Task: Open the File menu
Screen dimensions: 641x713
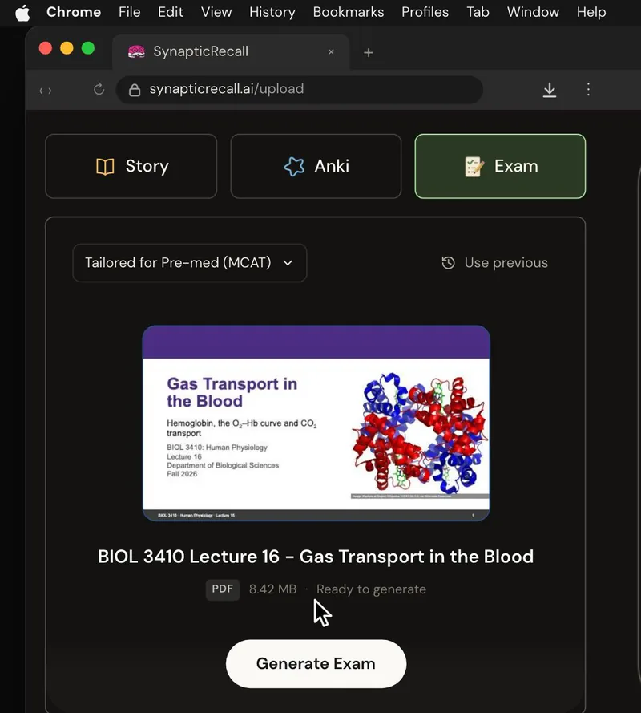Action: click(x=130, y=12)
